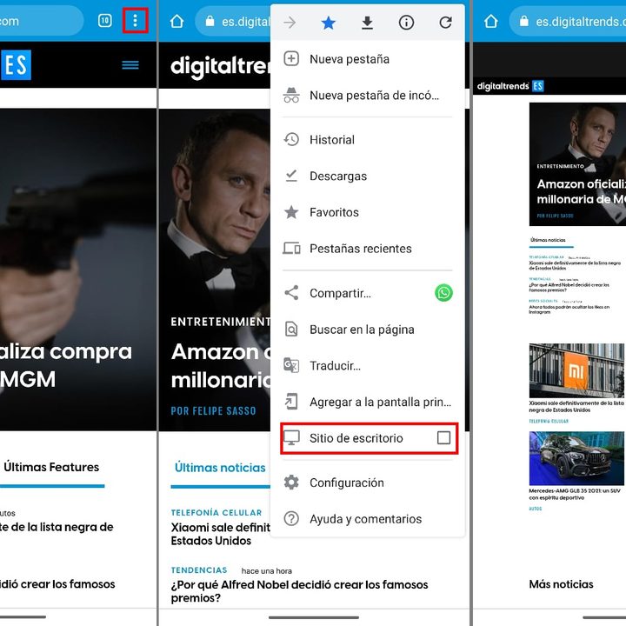Open Descargas from the menu
626x626 pixels.
[x=367, y=176]
